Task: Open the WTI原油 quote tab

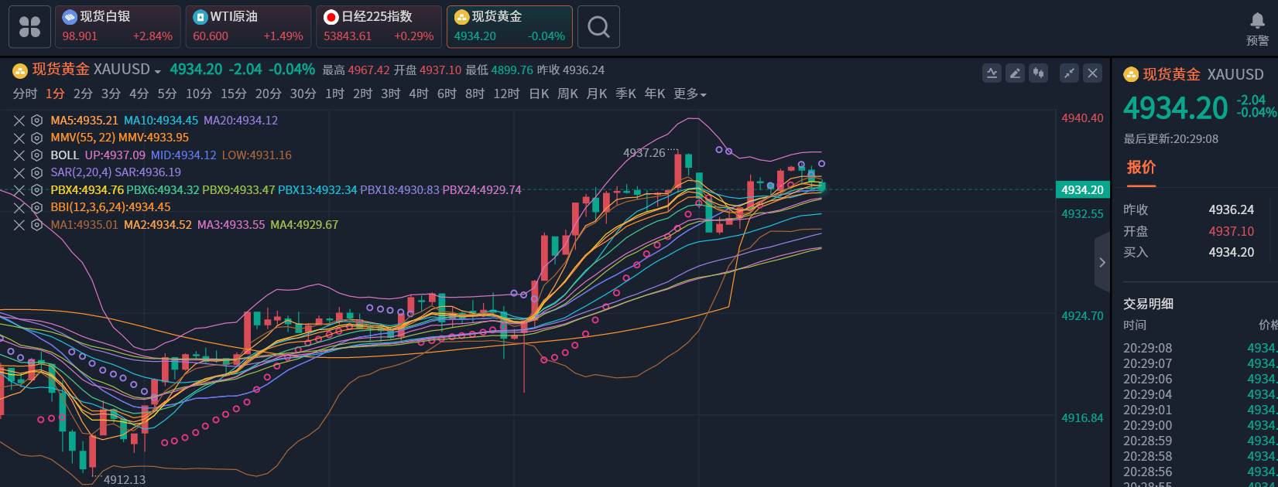Action: pos(248,27)
